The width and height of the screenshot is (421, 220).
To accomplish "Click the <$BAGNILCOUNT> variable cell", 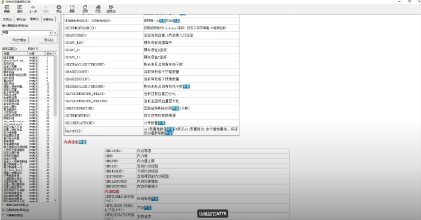I will [103, 72].
